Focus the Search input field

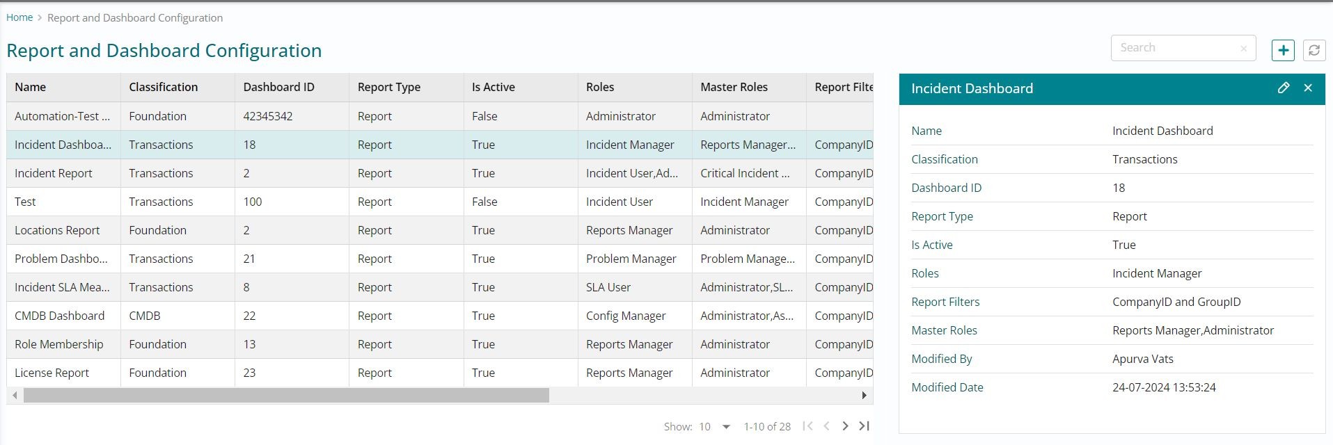1176,48
